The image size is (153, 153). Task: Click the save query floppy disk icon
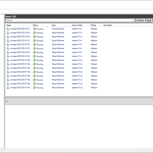[x=150, y=20]
